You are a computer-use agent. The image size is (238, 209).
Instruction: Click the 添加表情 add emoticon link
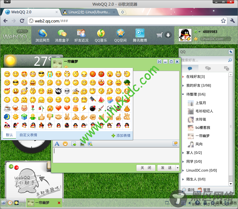pyautogui.click(x=121, y=136)
